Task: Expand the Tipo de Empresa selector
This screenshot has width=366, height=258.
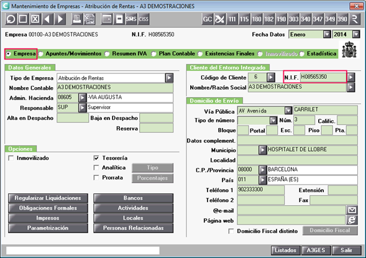Action: (169, 78)
